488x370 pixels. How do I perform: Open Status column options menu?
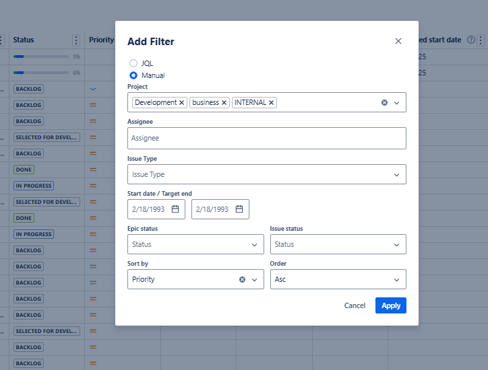click(x=75, y=40)
